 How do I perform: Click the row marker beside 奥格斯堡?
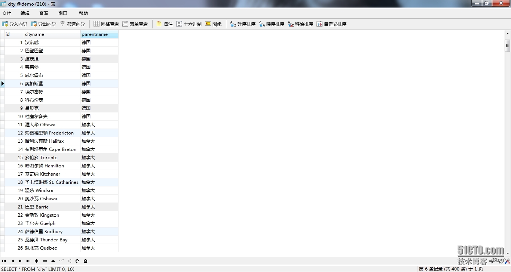[x=2, y=84]
